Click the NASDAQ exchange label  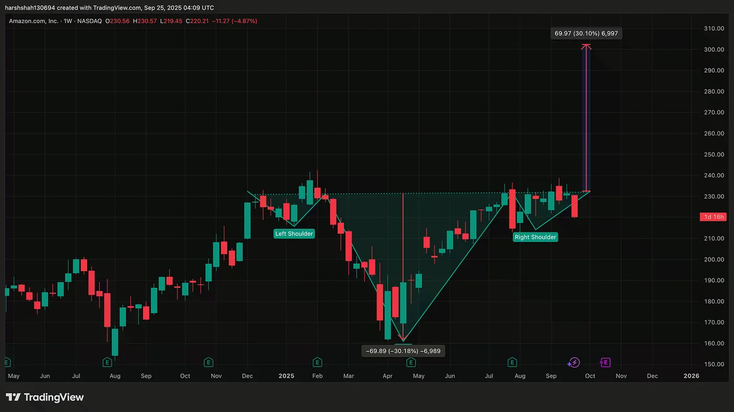point(90,21)
